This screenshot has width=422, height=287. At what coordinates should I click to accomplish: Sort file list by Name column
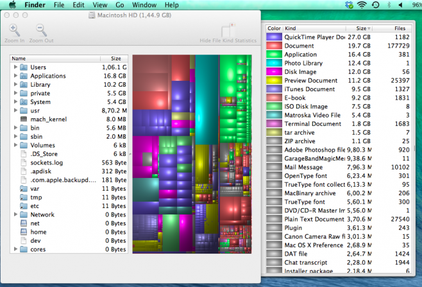coord(55,58)
